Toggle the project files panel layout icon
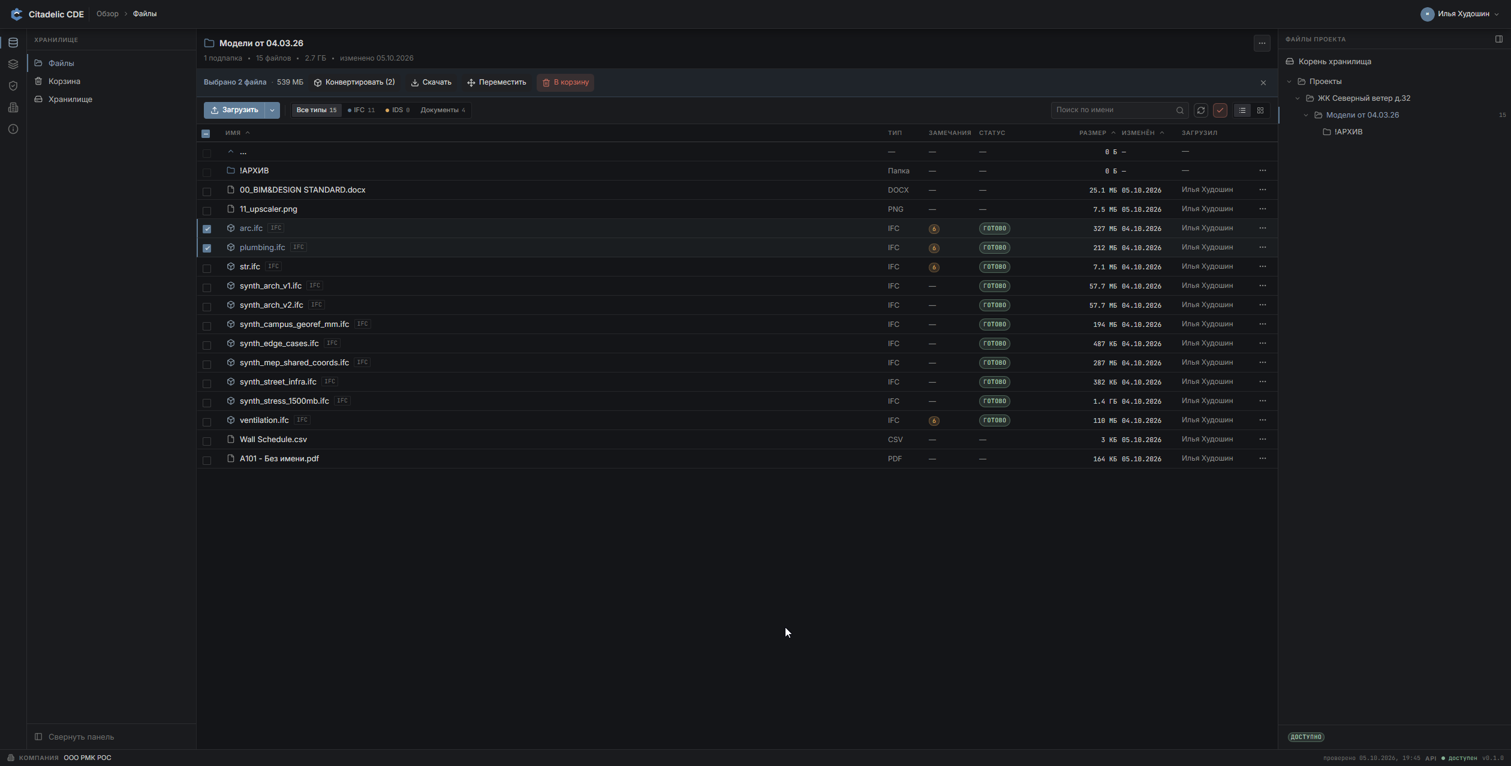The image size is (1511, 766). [x=1498, y=39]
